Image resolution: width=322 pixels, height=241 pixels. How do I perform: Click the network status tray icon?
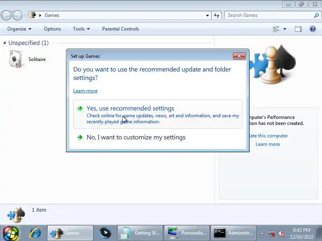[x=271, y=233]
